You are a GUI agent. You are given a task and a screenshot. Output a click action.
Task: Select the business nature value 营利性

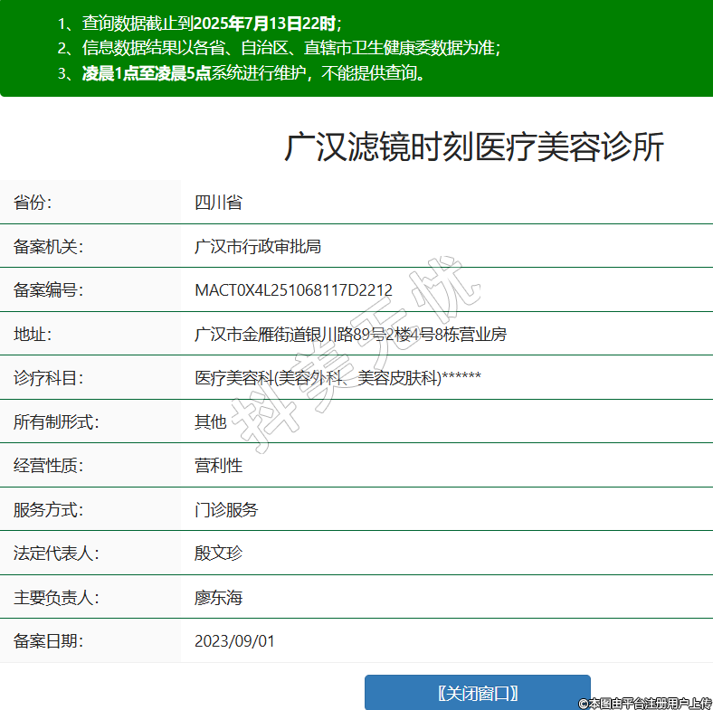(218, 466)
